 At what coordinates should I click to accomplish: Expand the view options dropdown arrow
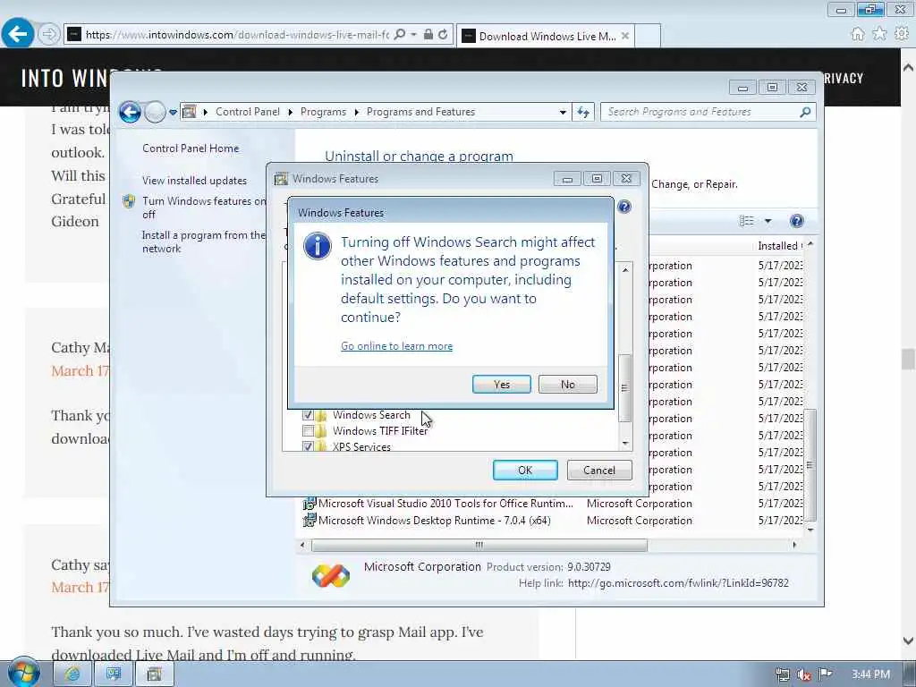pos(768,221)
